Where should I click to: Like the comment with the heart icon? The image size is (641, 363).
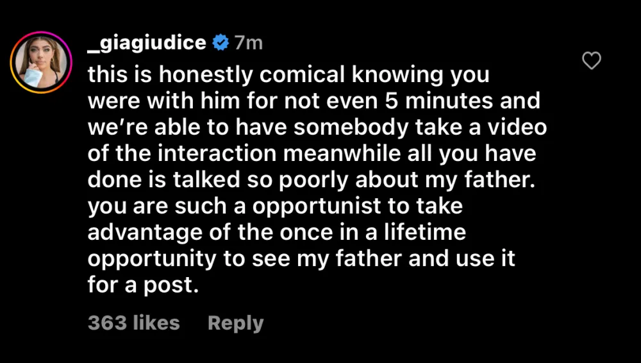[x=591, y=61]
